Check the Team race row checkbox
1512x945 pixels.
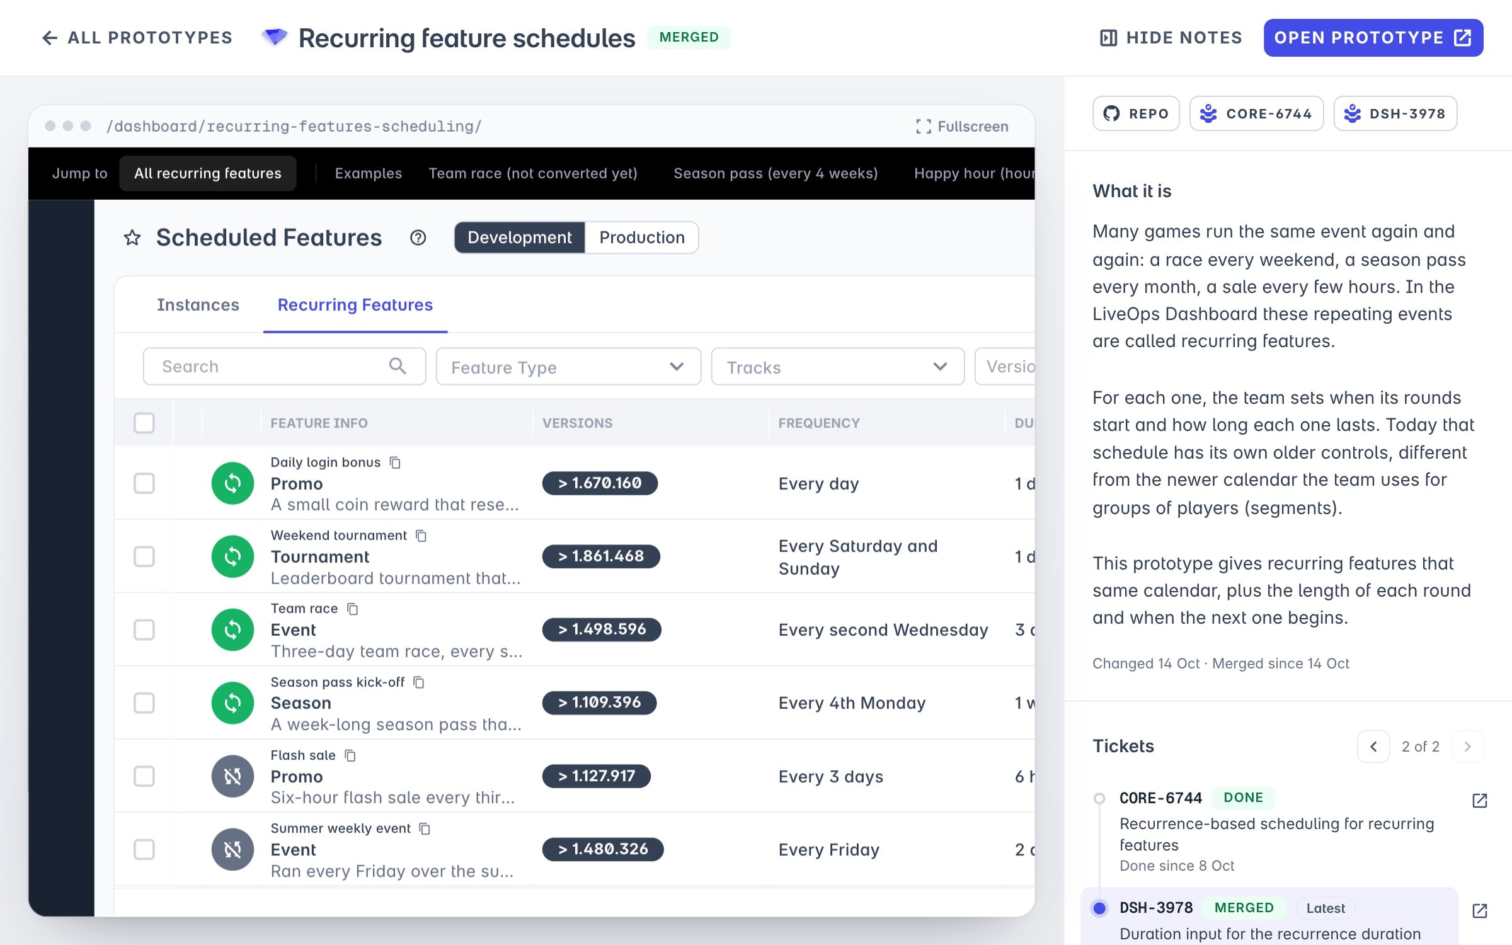144,629
